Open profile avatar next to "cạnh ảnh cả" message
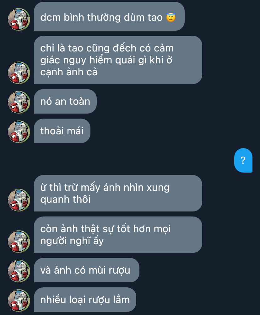Image resolution: width=260 pixels, height=315 pixels. pos(19,73)
